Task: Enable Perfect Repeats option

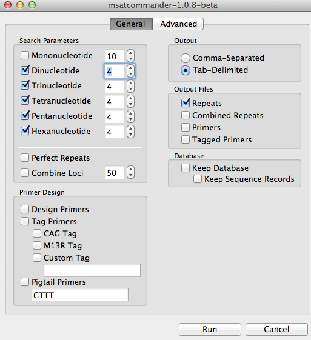Action: [25, 158]
